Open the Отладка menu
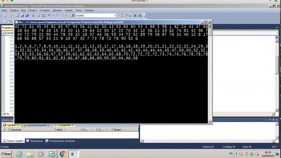 45,11
